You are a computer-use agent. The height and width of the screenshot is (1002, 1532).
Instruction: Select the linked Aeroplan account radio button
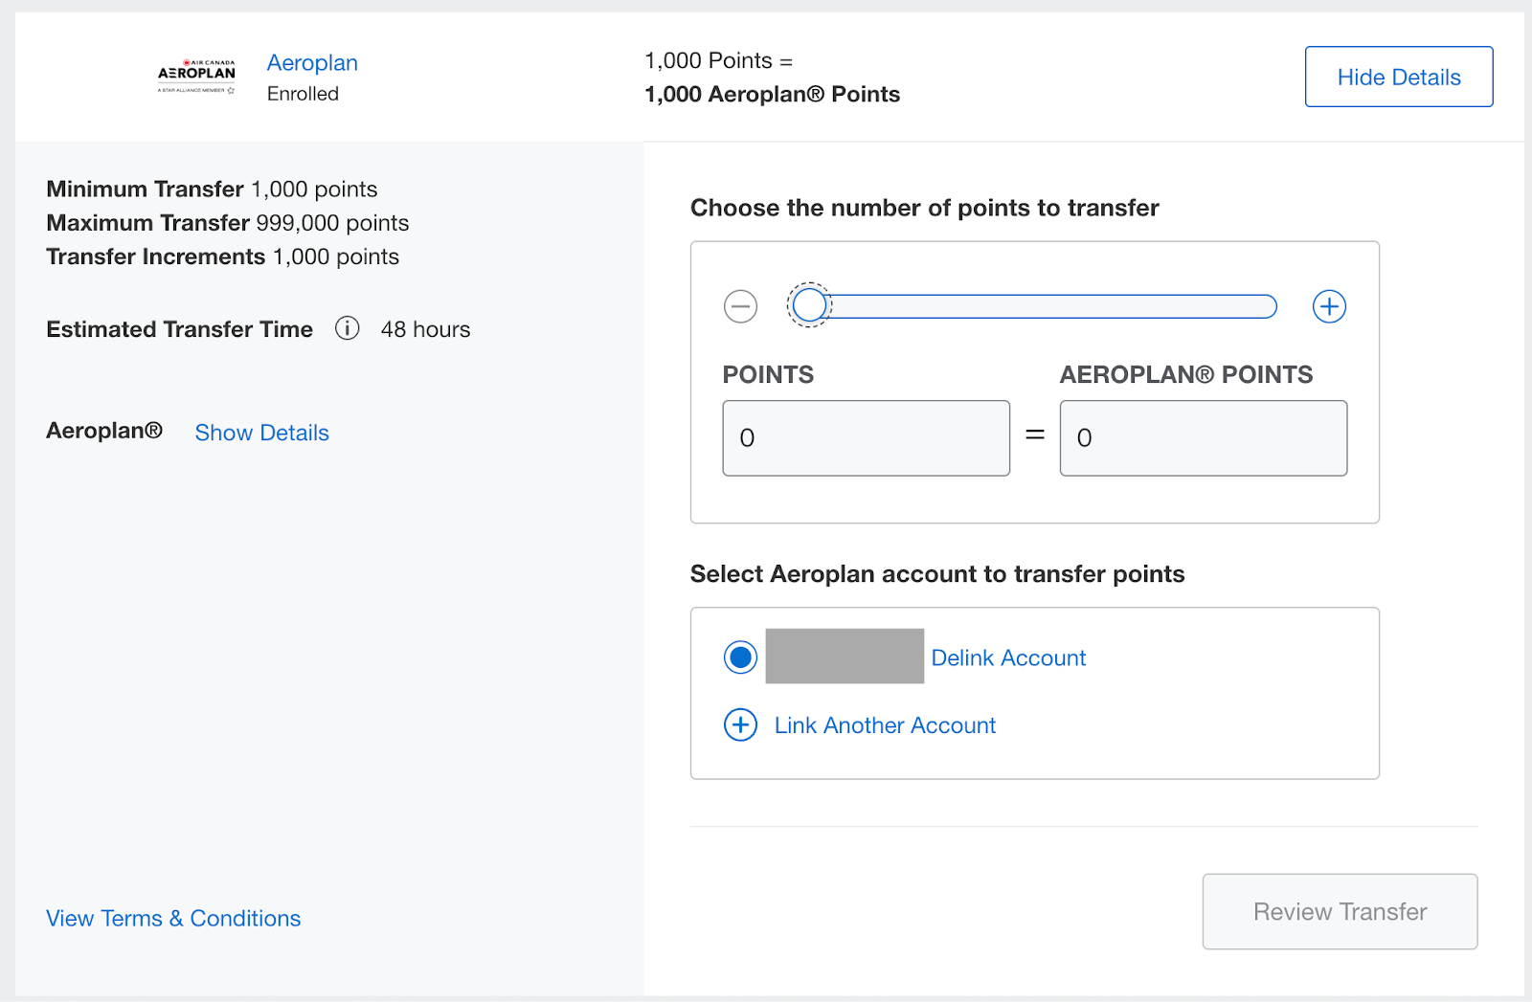coord(740,657)
